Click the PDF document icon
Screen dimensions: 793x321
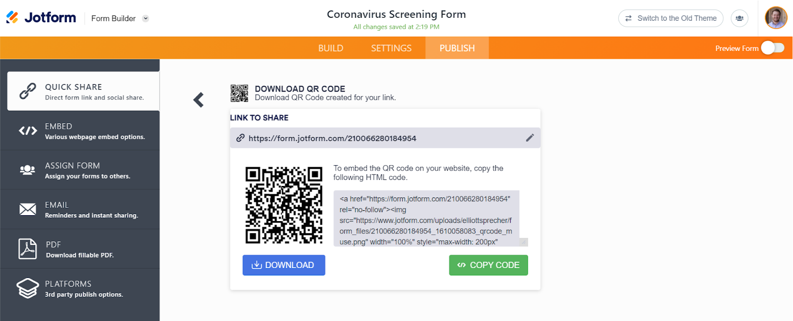pos(28,249)
